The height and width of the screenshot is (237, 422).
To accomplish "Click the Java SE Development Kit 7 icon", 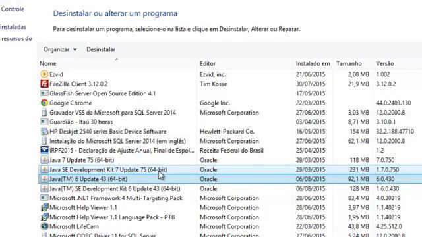I will (44, 170).
